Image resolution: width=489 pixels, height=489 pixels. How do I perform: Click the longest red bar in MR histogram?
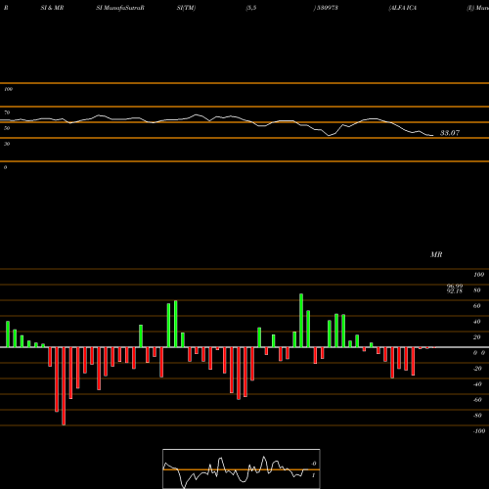[x=64, y=386]
